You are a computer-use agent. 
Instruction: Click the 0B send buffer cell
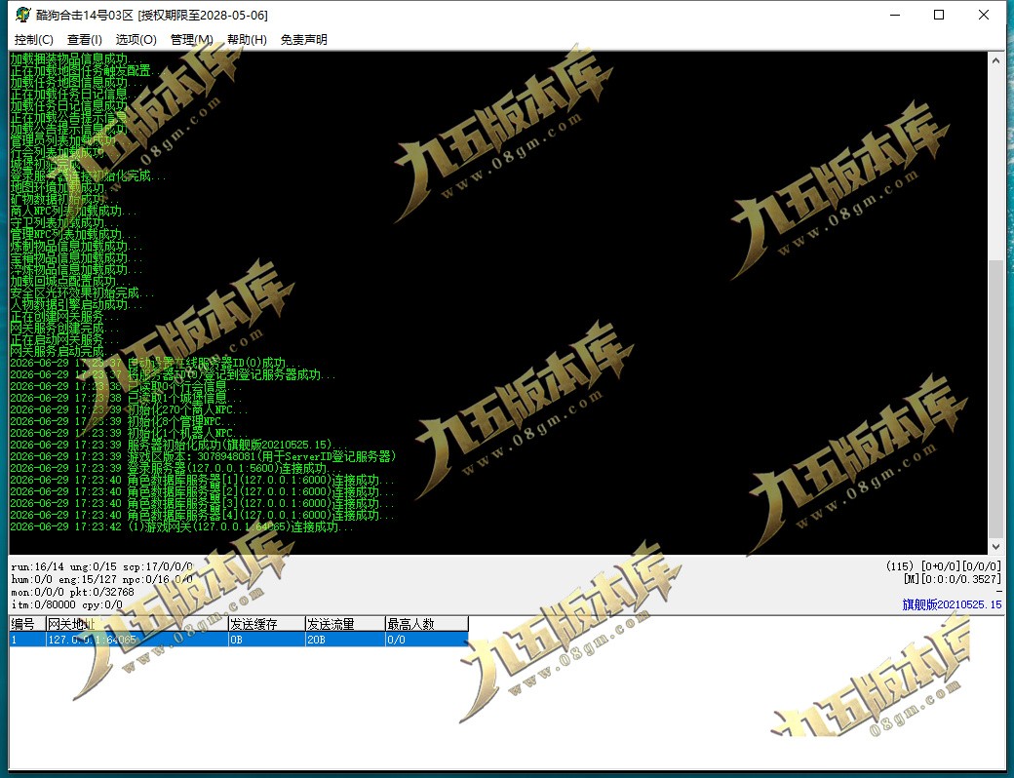coord(266,640)
